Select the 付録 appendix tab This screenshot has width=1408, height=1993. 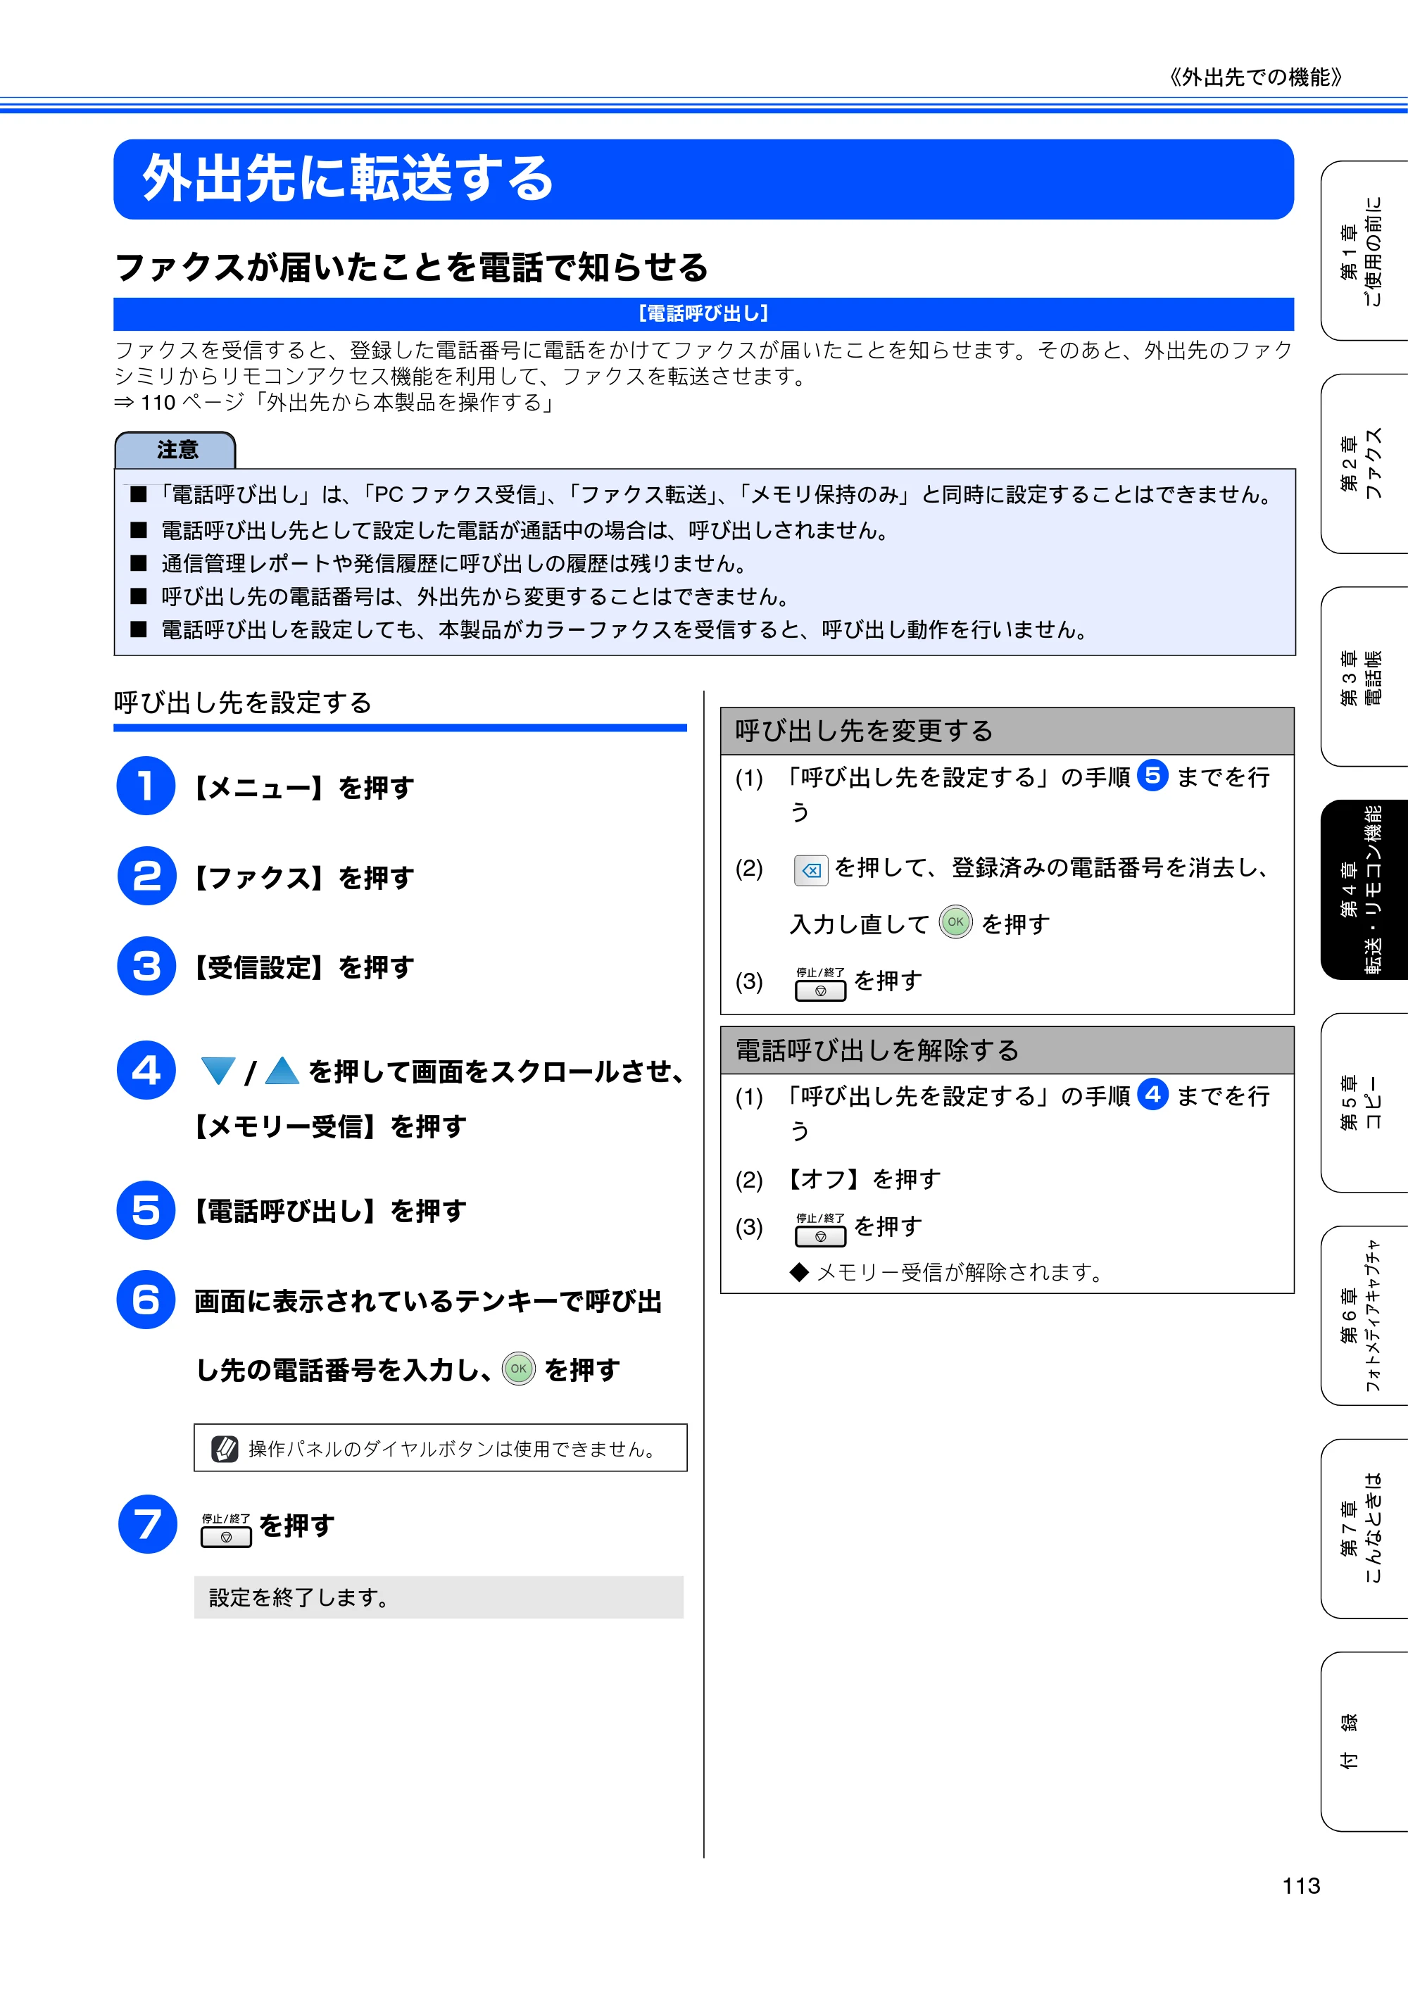[1364, 1741]
